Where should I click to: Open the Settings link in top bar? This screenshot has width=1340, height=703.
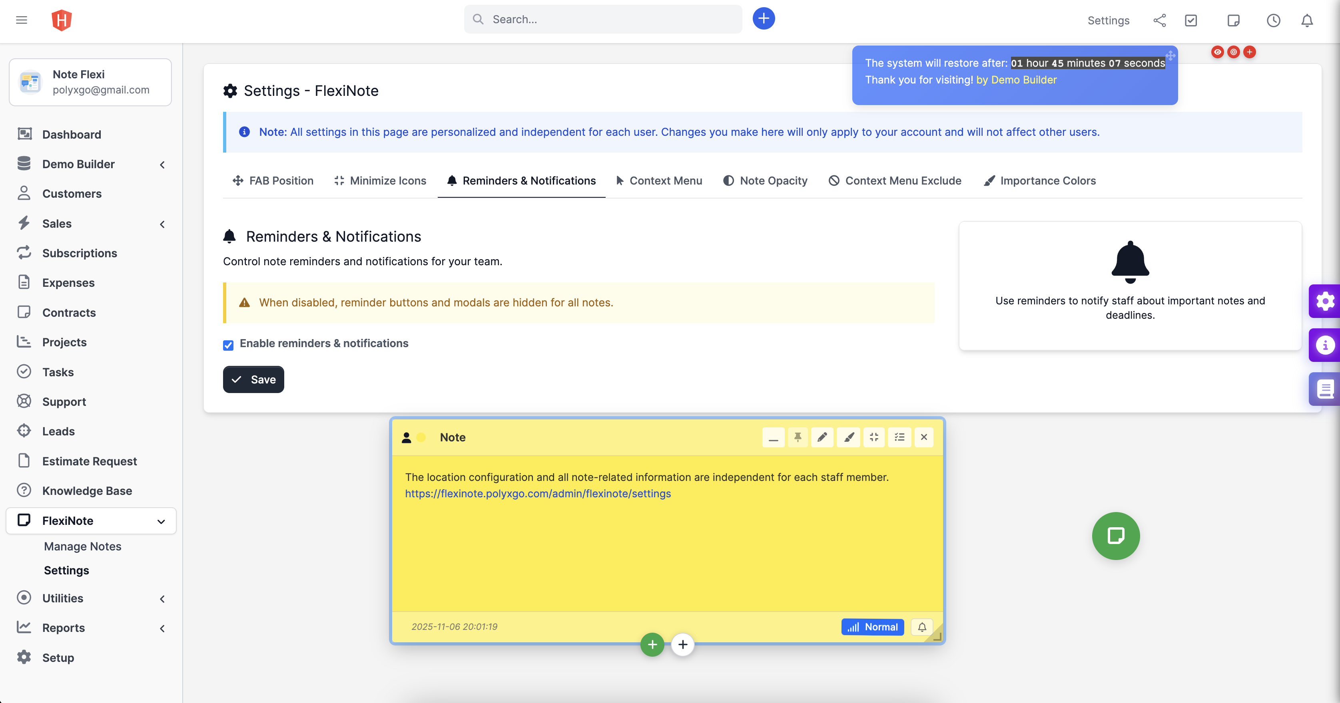(1109, 21)
